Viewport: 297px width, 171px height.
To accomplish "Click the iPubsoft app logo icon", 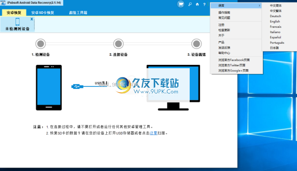I will pyautogui.click(x=3, y=3).
